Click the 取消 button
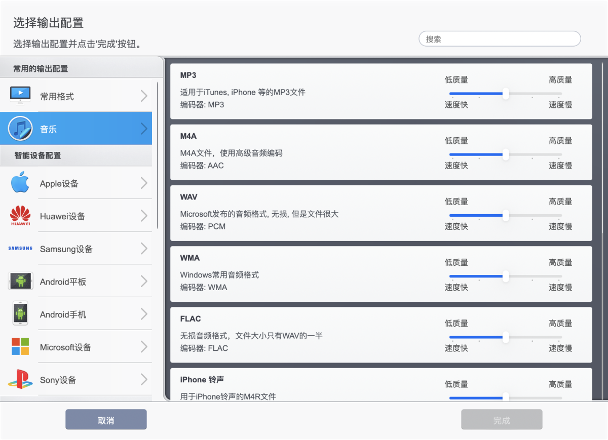This screenshot has width=608, height=440. (106, 420)
